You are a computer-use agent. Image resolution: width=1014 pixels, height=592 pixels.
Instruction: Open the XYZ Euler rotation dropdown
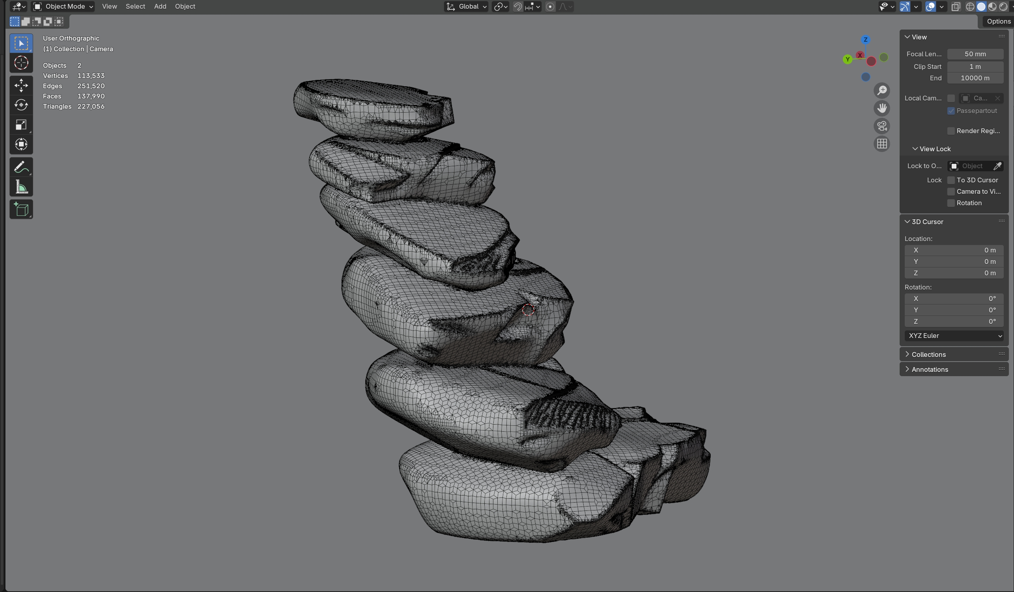tap(953, 336)
